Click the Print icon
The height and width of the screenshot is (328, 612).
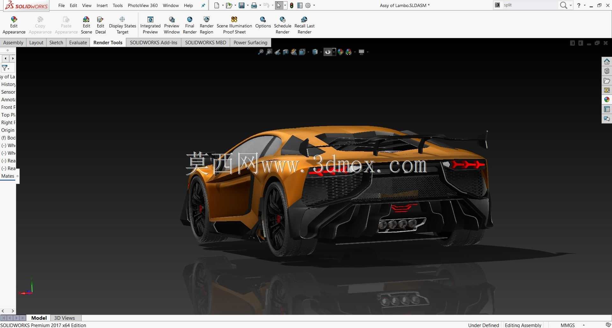pos(254,5)
